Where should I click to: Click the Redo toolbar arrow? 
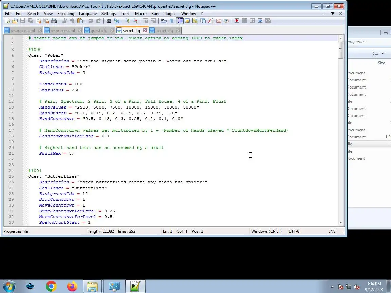98,21
